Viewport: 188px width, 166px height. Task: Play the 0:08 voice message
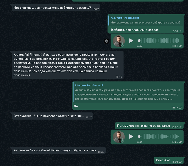coord(131,136)
